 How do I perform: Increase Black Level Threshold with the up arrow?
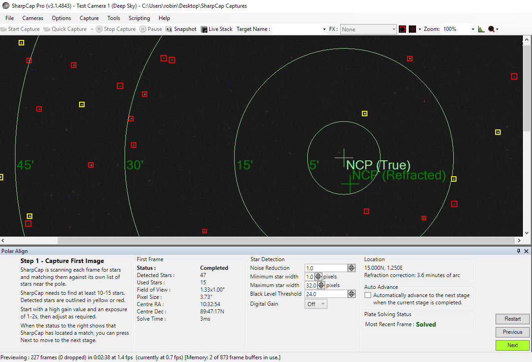point(351,292)
